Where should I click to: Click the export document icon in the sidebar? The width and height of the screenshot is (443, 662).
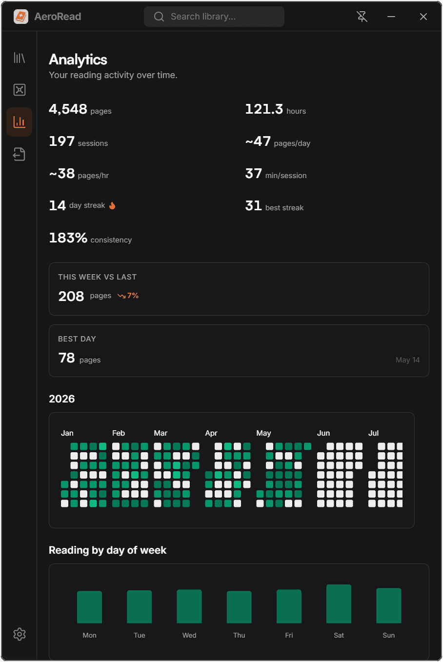(19, 154)
